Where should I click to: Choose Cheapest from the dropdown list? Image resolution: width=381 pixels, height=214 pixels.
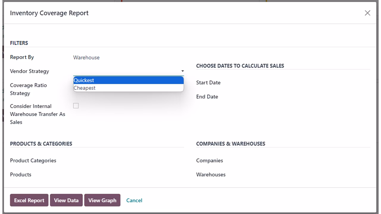coord(129,88)
